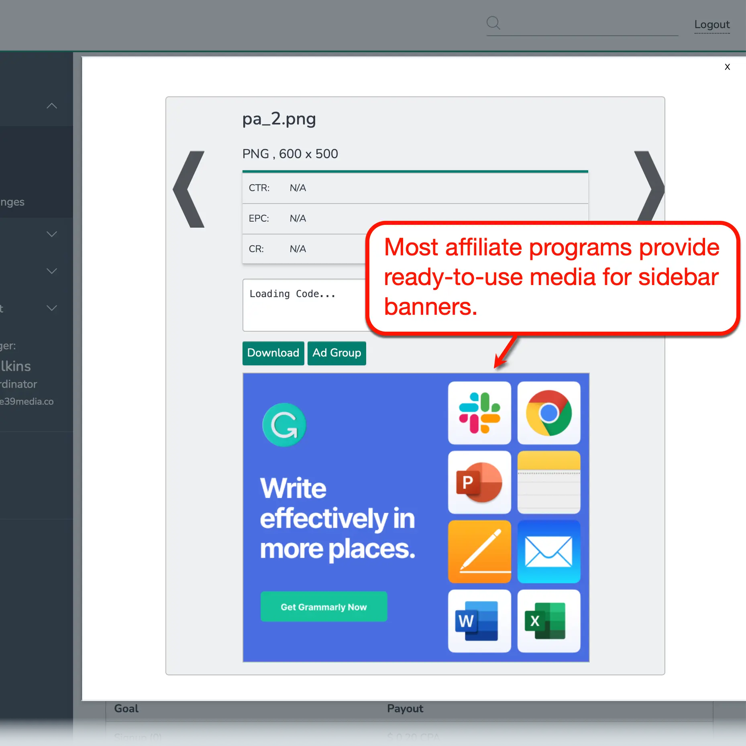Expand the middle sidebar chevron section
The image size is (746, 746).
pos(52,271)
